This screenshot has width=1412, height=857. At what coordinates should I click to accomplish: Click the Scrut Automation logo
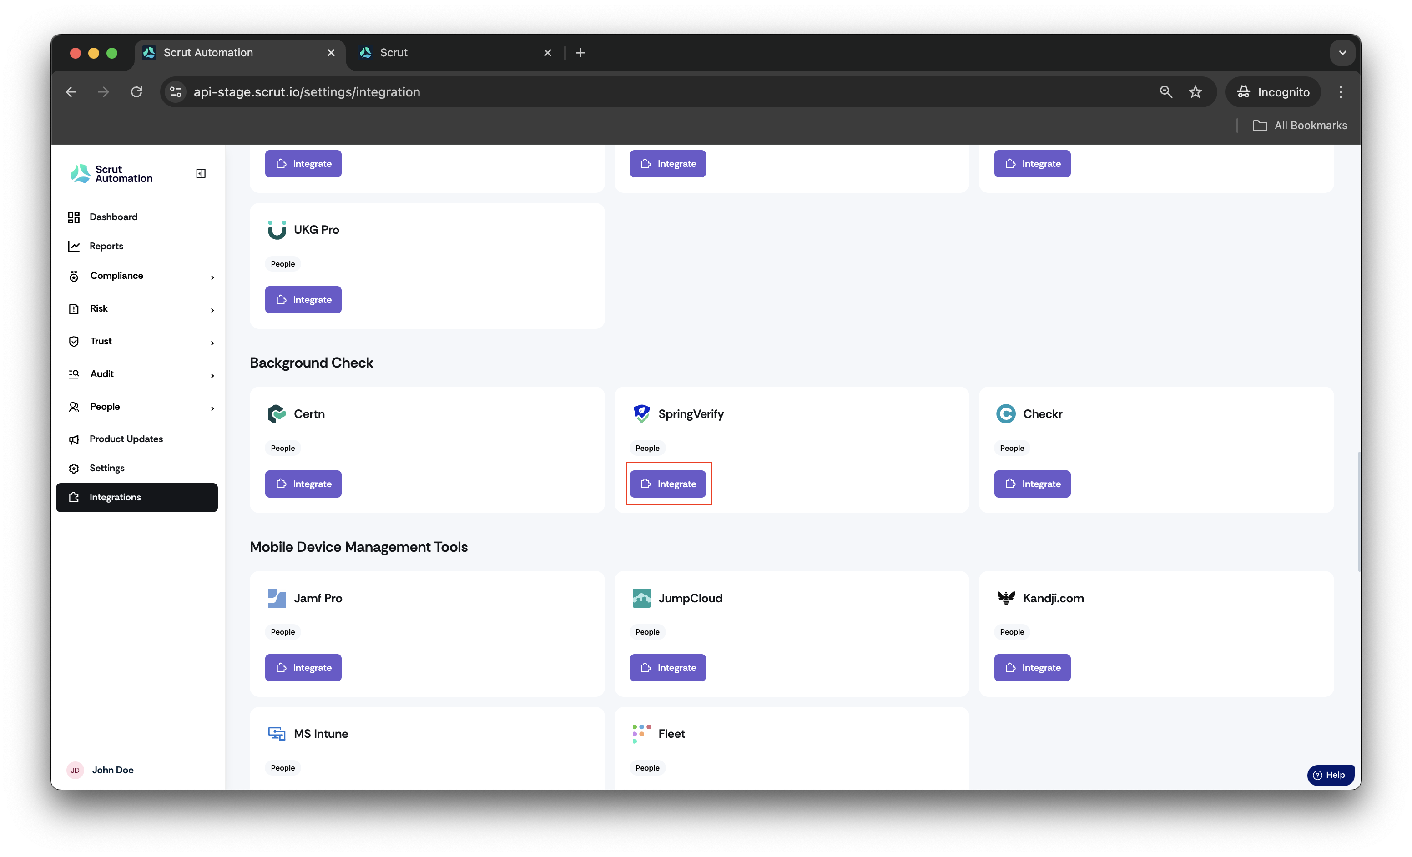[111, 174]
